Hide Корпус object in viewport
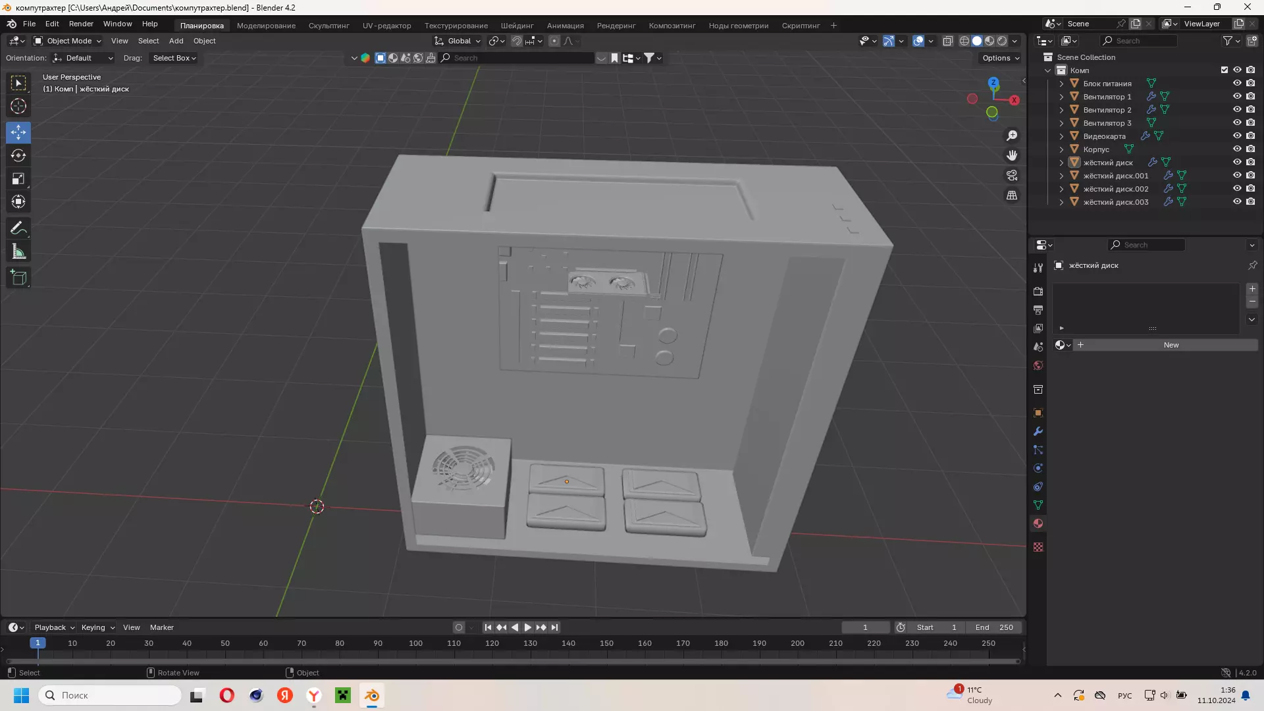Image resolution: width=1264 pixels, height=711 pixels. (1237, 149)
